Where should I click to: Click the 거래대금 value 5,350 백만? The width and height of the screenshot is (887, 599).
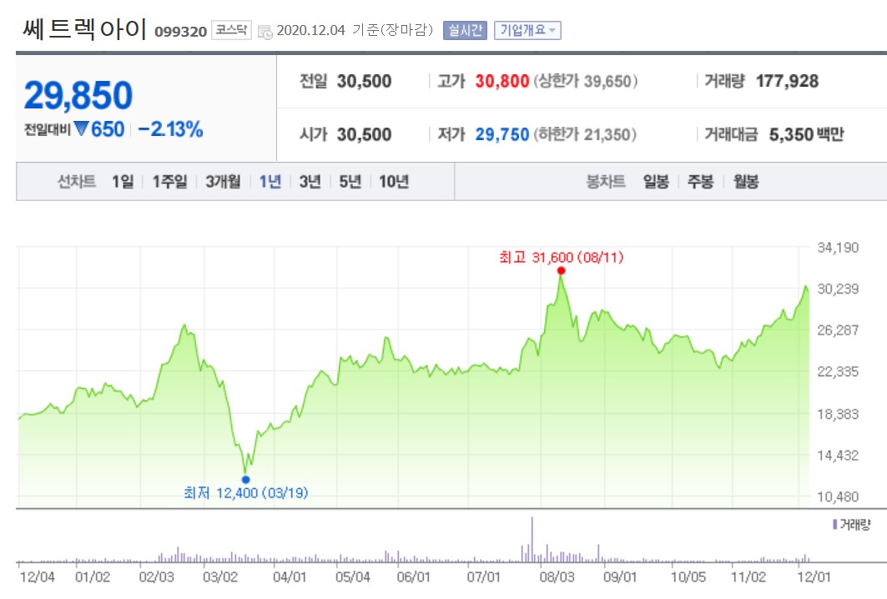click(x=806, y=134)
